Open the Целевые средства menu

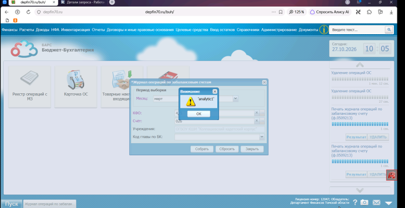[191, 29]
